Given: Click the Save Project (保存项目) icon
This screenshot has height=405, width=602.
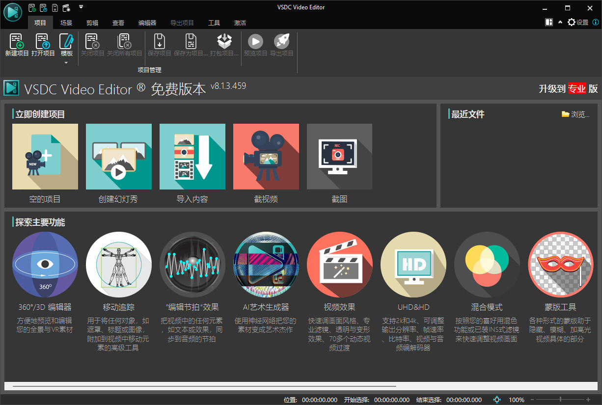Looking at the screenshot, I should click(160, 41).
